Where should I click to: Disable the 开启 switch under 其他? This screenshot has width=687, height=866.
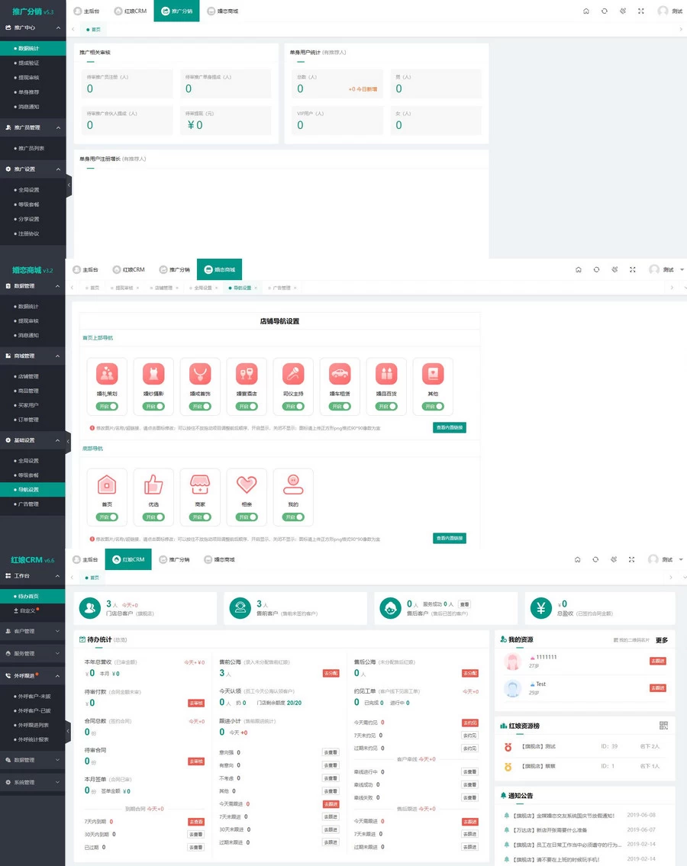(x=433, y=407)
